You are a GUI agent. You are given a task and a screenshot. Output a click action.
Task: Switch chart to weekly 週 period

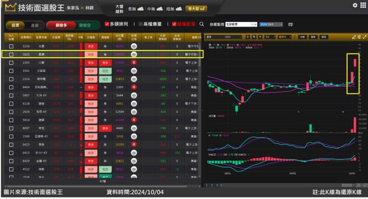pos(254,37)
